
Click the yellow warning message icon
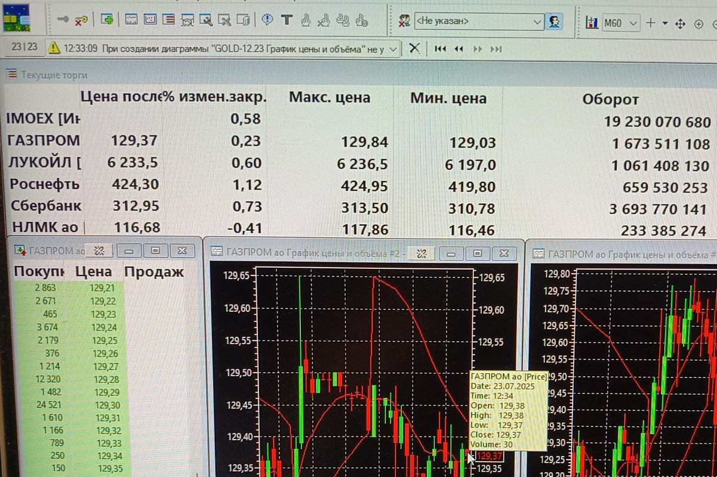(x=54, y=48)
